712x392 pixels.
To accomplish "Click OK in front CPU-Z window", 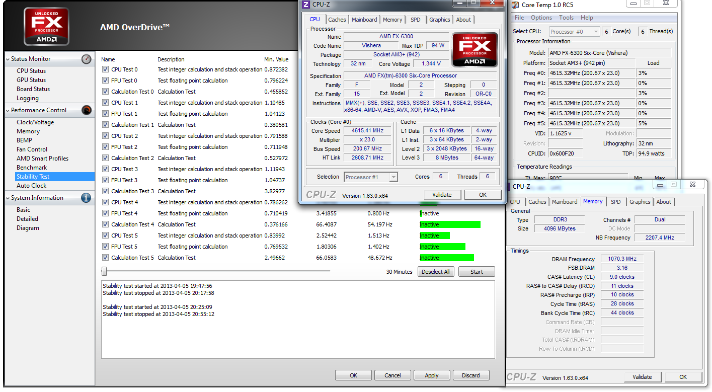I will click(483, 195).
